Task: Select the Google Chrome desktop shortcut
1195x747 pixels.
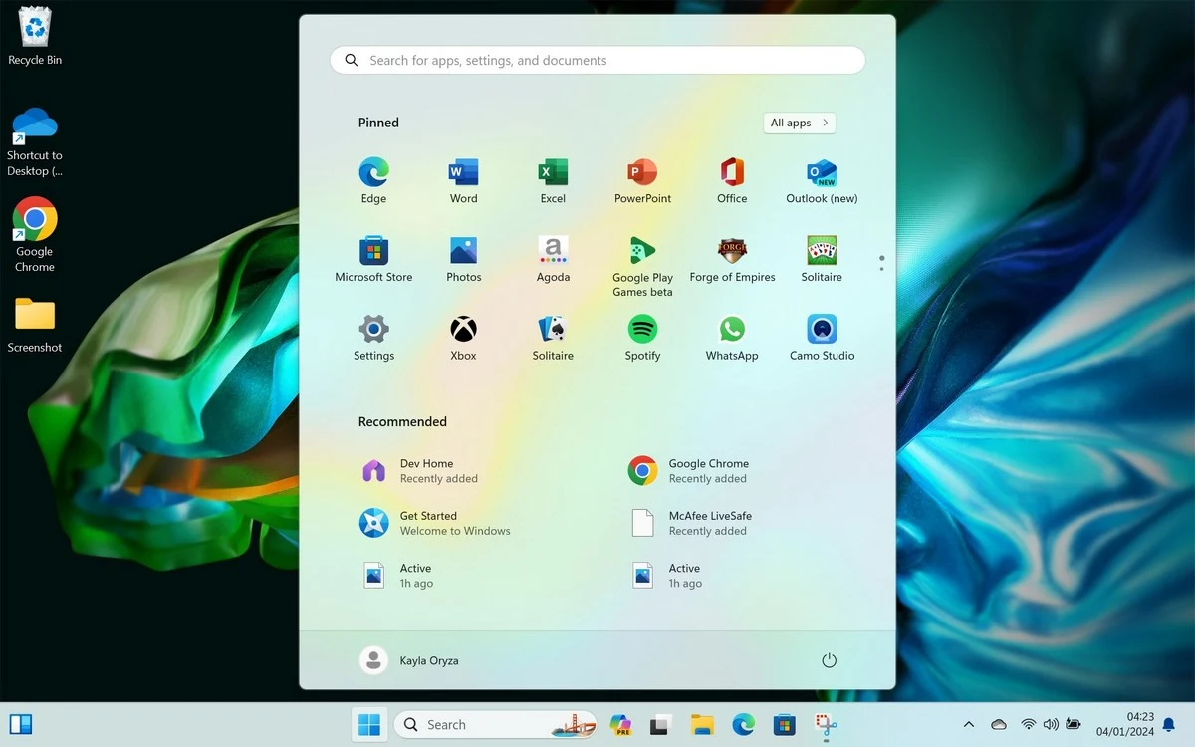Action: (x=35, y=235)
